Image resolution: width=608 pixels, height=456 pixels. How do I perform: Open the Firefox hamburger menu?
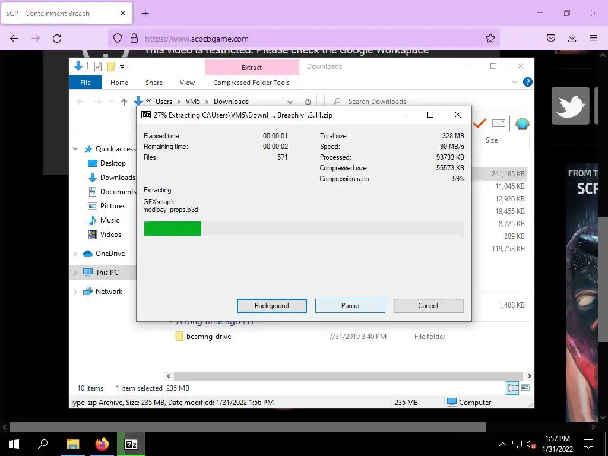tap(594, 38)
